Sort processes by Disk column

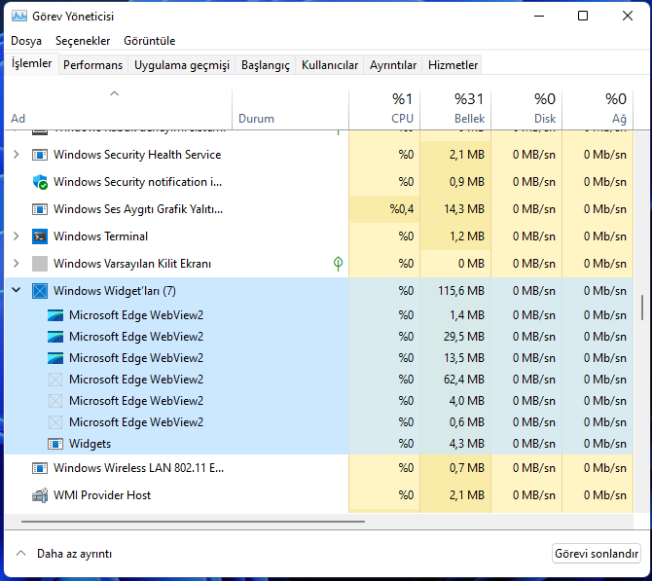(526, 109)
